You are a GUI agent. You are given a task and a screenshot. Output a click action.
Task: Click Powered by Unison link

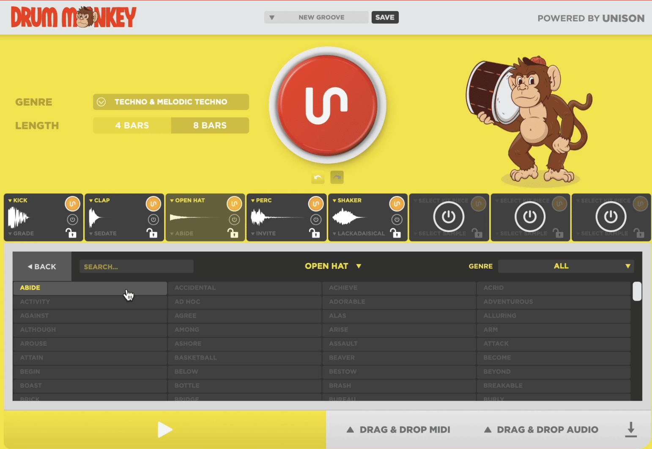tap(591, 18)
